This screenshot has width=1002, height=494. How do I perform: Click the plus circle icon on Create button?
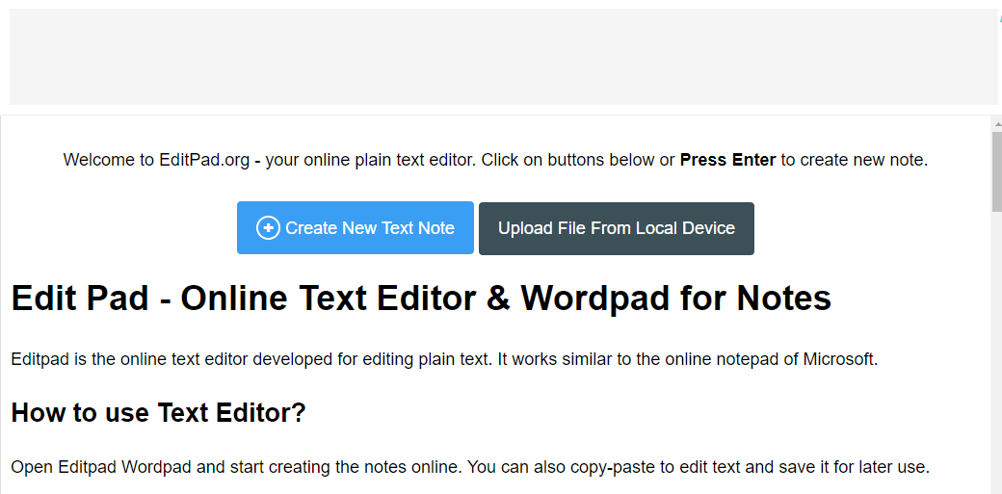pyautogui.click(x=267, y=228)
